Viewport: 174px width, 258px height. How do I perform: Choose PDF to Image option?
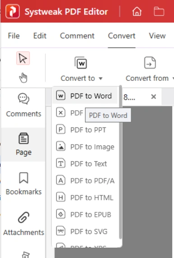[x=85, y=147]
